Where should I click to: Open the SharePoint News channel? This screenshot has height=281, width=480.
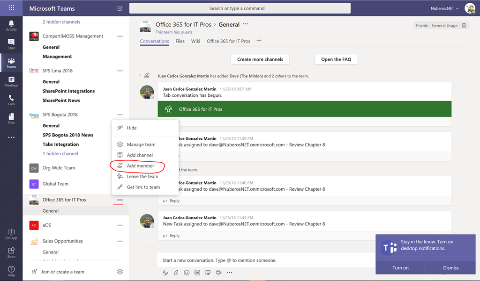pyautogui.click(x=61, y=100)
